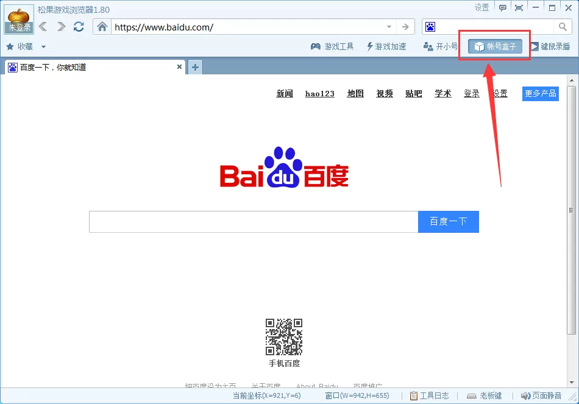Click the vertical scrollbar thumb

click(571, 210)
